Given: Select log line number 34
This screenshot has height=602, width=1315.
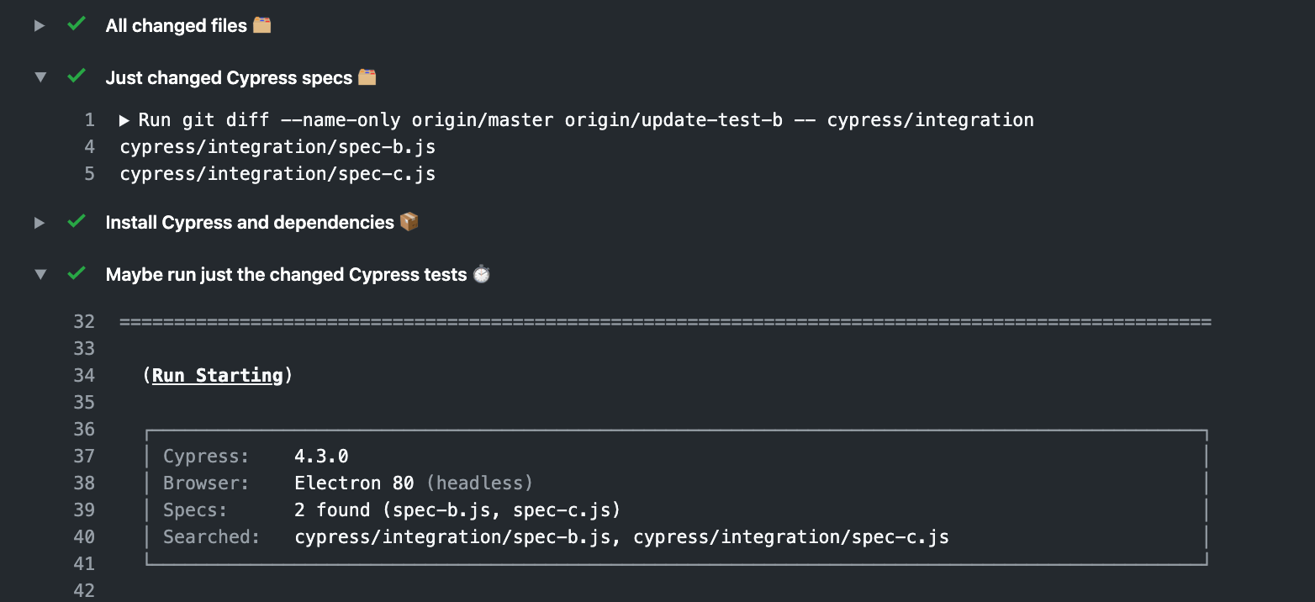Looking at the screenshot, I should 84,375.
